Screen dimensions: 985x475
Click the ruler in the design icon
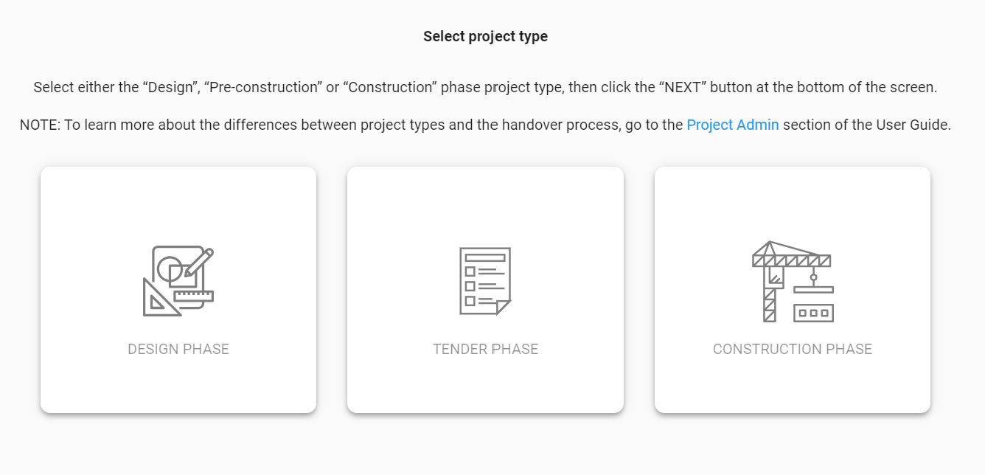[194, 297]
